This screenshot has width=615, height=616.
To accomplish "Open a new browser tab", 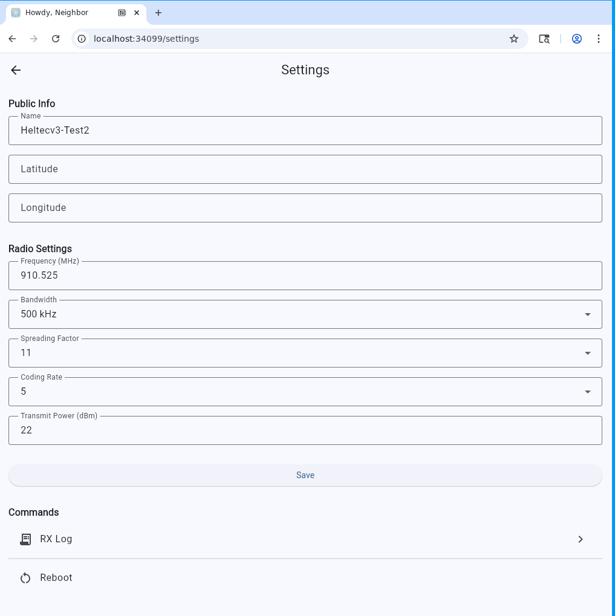I will pos(158,13).
